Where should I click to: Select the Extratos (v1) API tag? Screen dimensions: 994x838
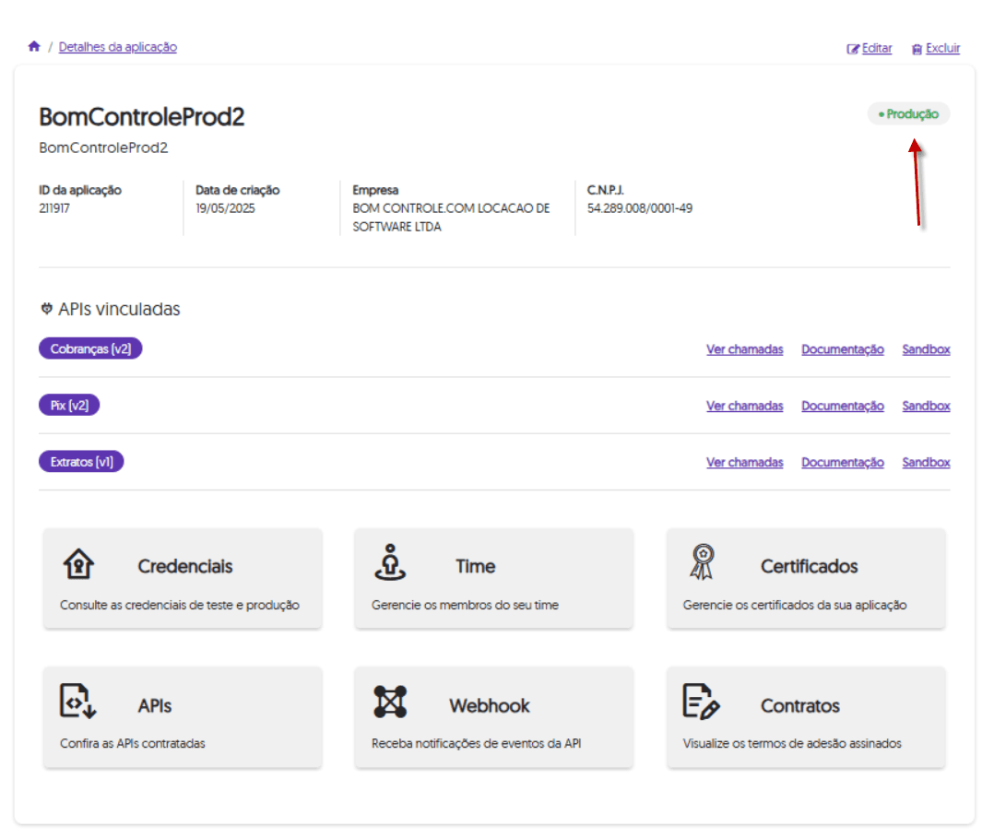pos(81,462)
